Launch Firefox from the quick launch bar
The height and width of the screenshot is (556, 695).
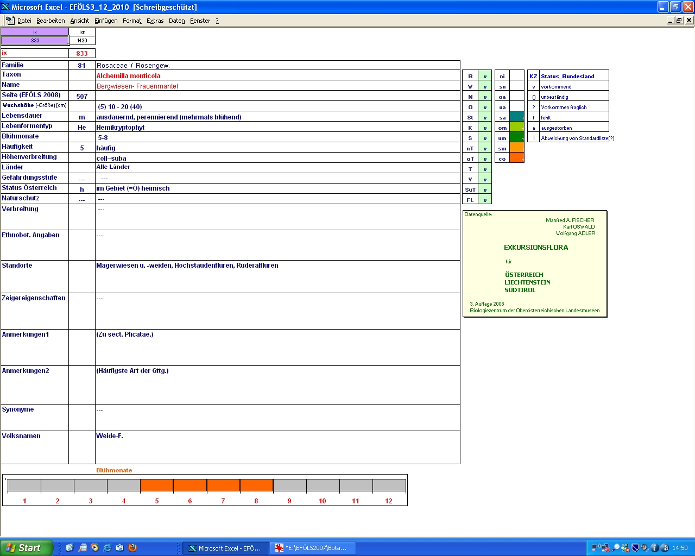[132, 548]
